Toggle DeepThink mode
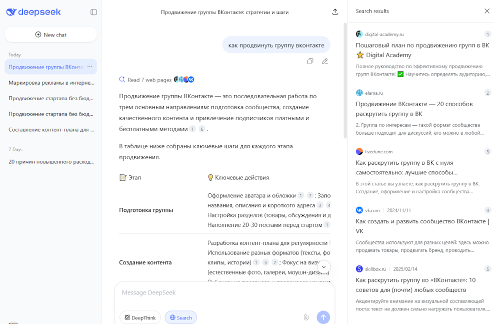The width and height of the screenshot is (500, 324). pos(139,317)
